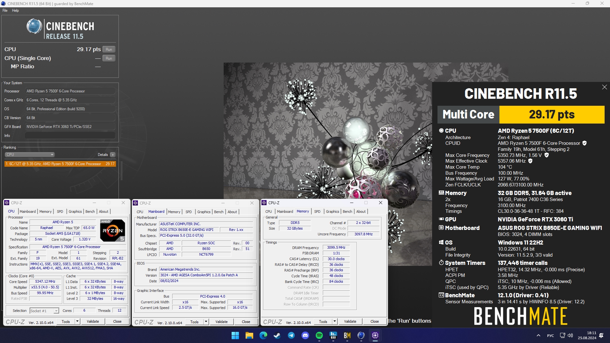Switch to CPU-Z via purple chip taskbar icon
This screenshot has width=610, height=343.
coord(375,335)
